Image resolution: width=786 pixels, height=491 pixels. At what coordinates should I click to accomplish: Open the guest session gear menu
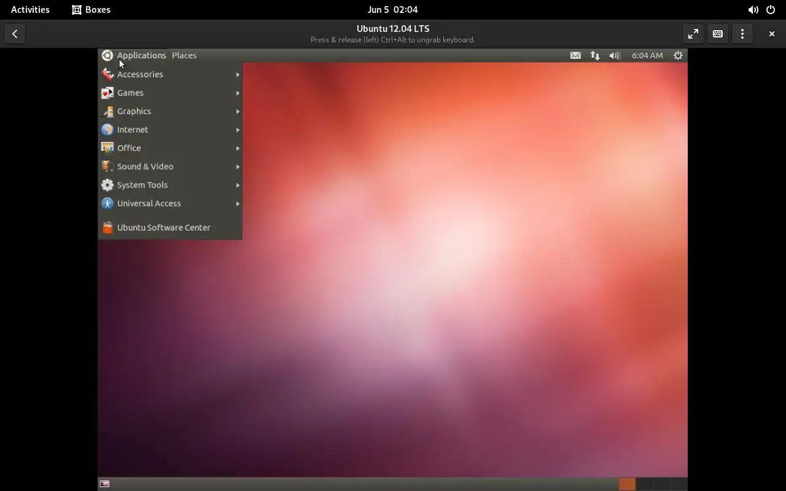coord(678,55)
